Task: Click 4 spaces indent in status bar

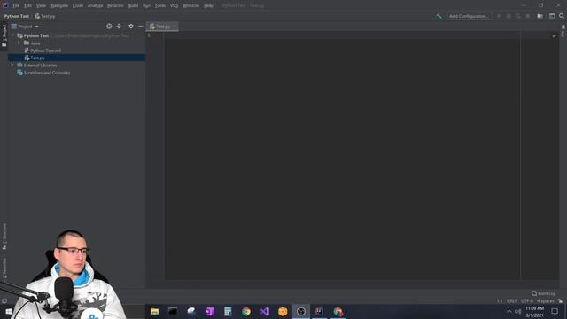Action: [546, 301]
